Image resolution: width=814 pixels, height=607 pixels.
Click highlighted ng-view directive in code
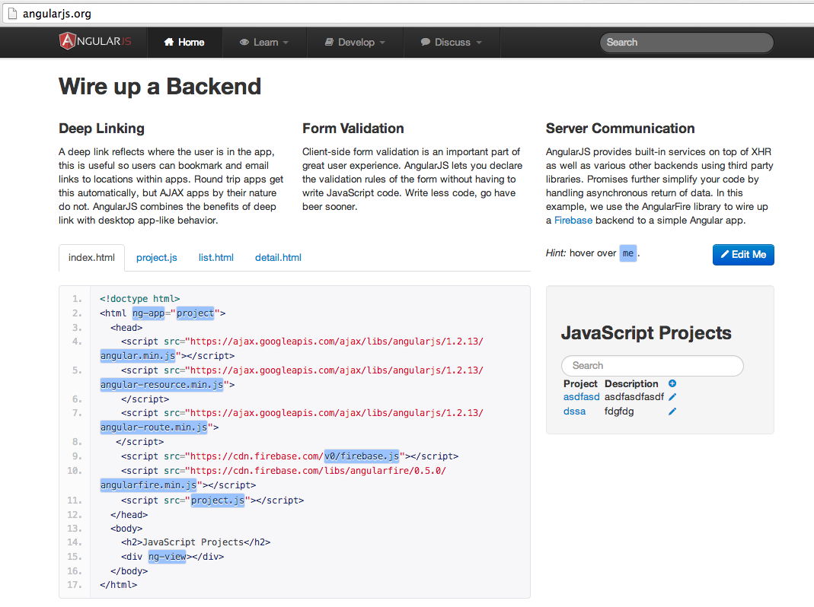click(168, 557)
